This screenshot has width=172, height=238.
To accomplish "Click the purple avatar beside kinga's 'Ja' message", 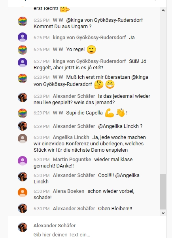I will [x=23, y=37].
